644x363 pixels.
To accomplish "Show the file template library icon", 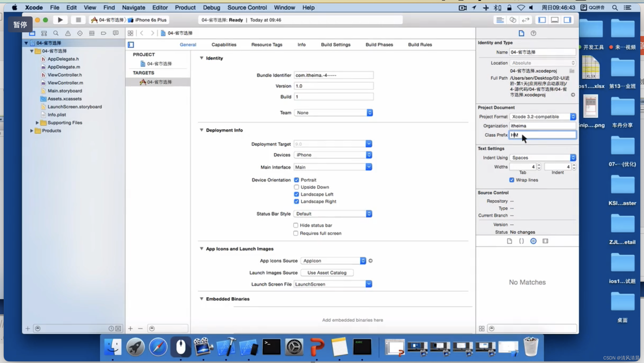I will click(509, 241).
